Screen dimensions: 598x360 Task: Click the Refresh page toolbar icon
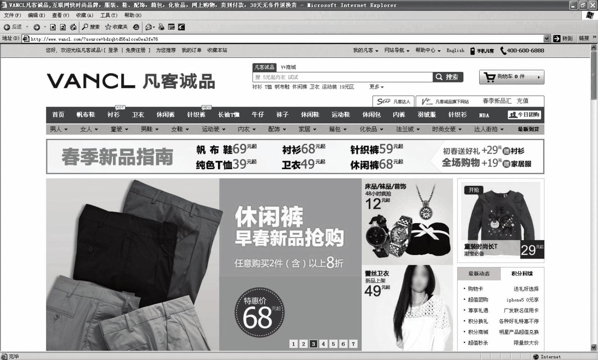click(63, 27)
